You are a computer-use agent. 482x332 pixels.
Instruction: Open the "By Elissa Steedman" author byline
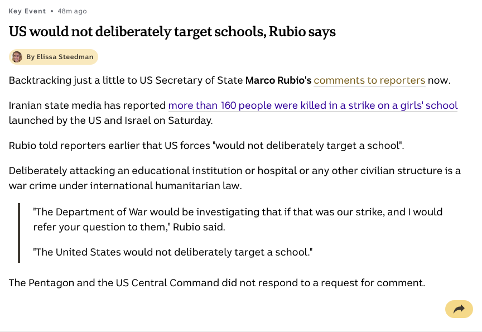(x=60, y=57)
